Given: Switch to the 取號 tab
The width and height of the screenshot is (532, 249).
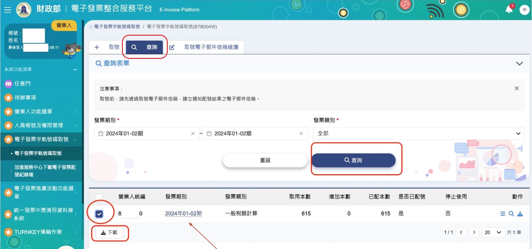Looking at the screenshot, I should 107,47.
